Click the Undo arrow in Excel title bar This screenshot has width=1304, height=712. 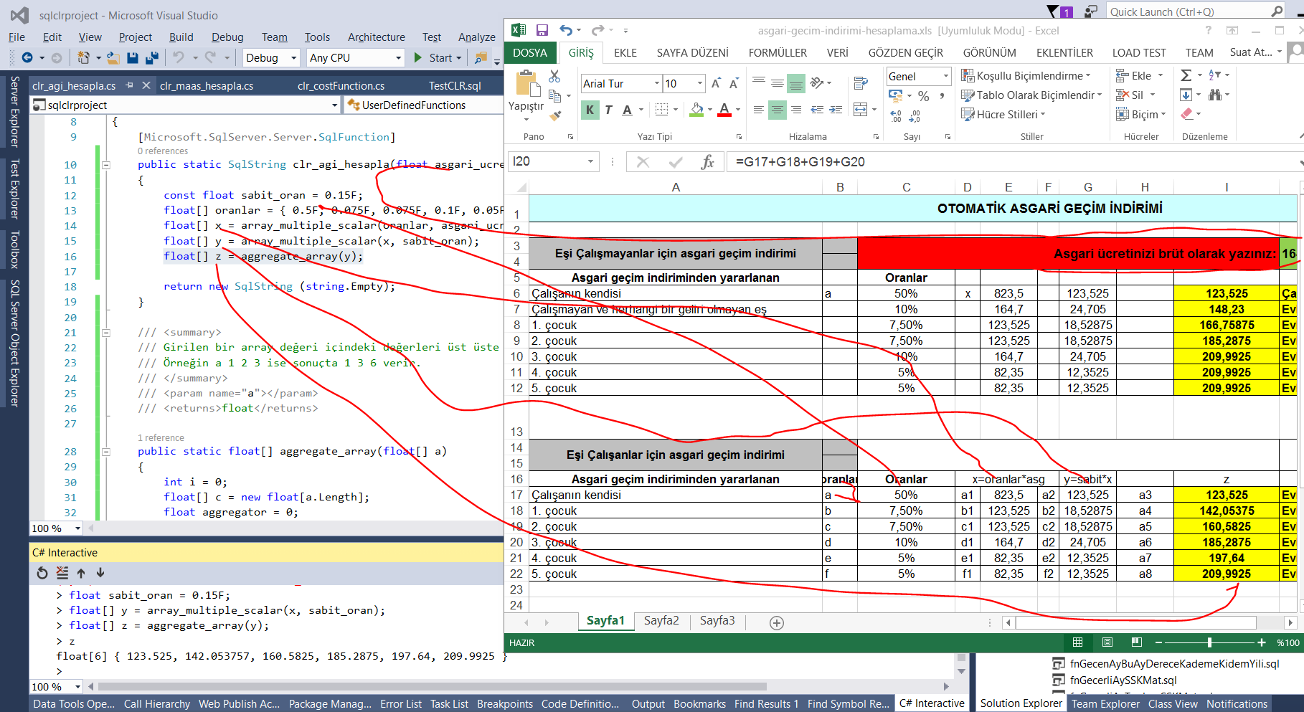click(567, 30)
